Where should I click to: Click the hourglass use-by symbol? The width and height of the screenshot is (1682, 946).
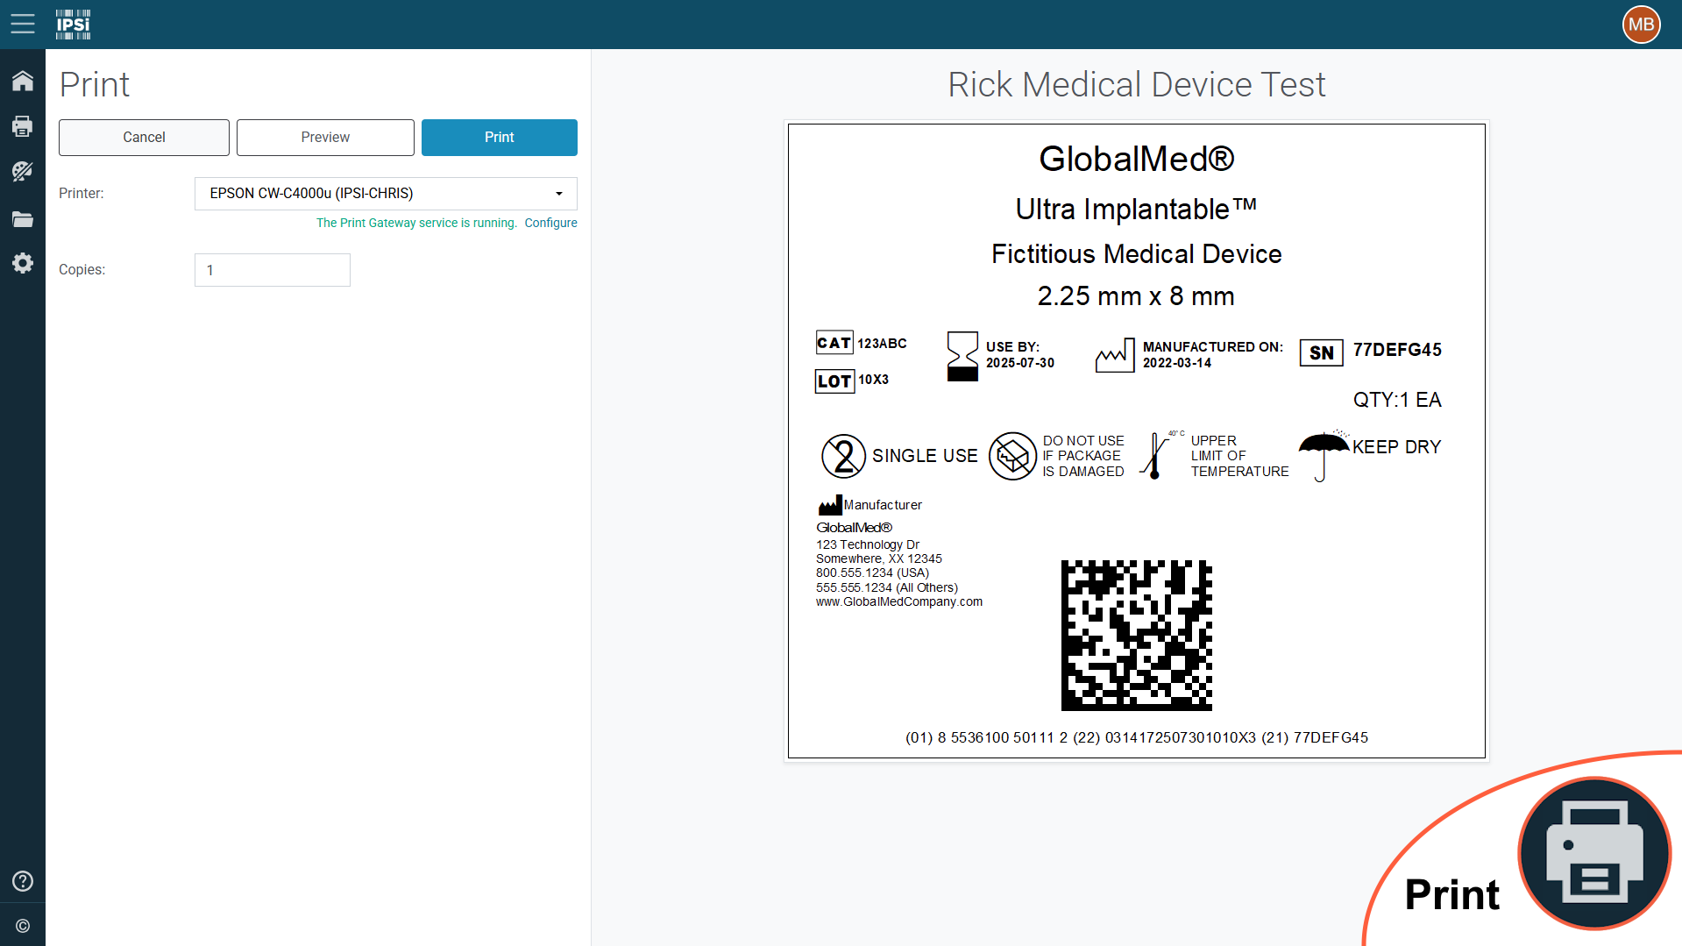tap(962, 356)
